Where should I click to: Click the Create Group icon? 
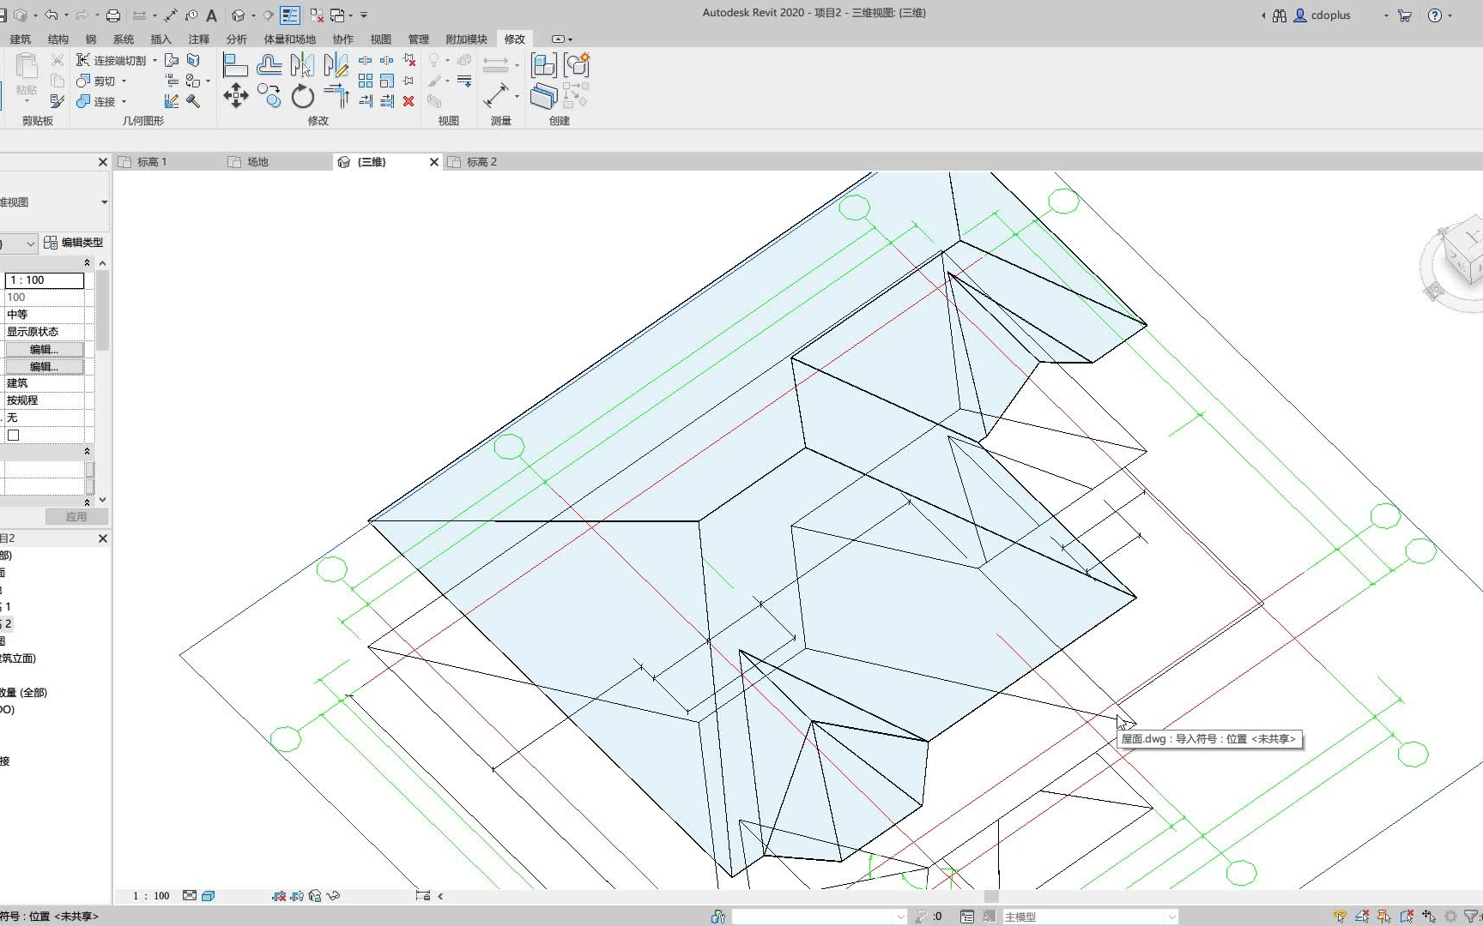pos(577,65)
